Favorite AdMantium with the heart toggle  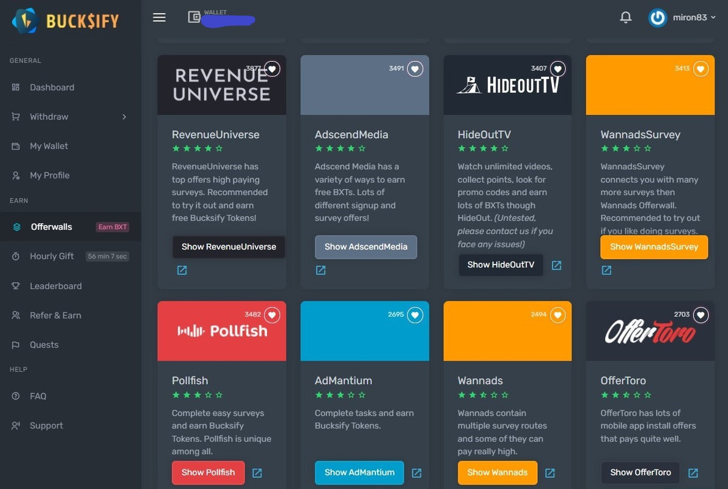click(415, 315)
